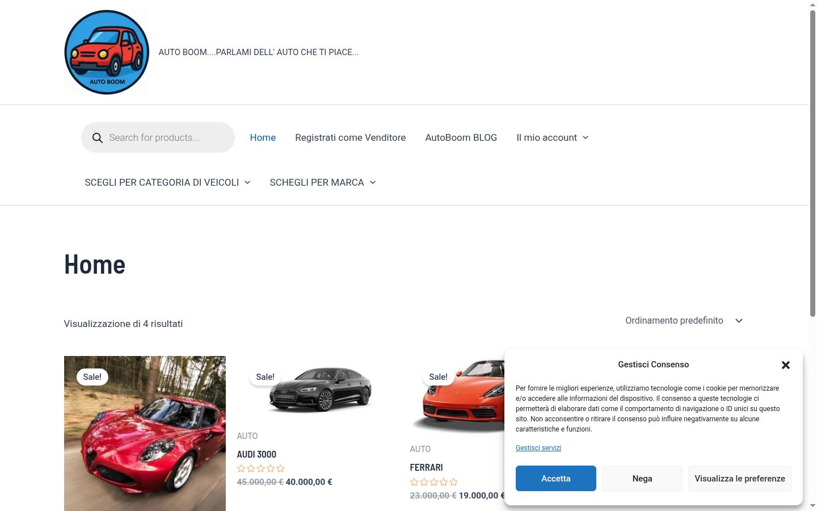This screenshot has width=817, height=511.
Task: Expand SCHEGLI PER MARCA menu
Action: pyautogui.click(x=323, y=182)
